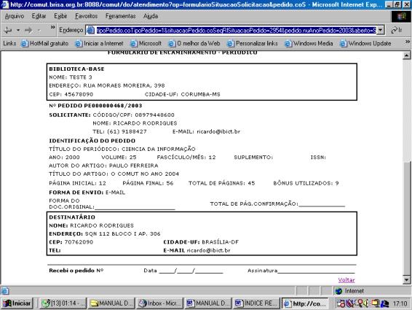Expand the address bar dropdown arrow
The width and height of the screenshot is (412, 310).
click(381, 31)
